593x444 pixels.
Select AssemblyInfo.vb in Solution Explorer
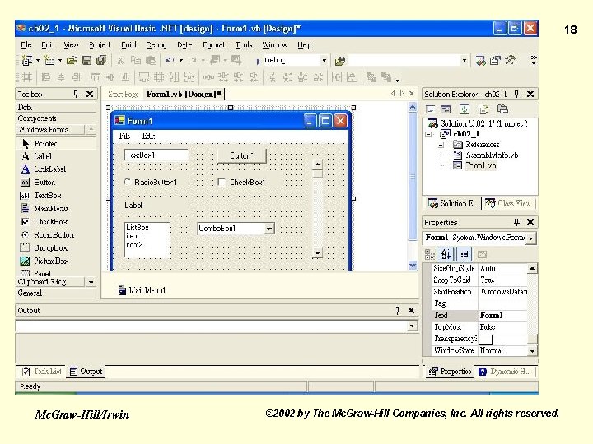click(492, 155)
